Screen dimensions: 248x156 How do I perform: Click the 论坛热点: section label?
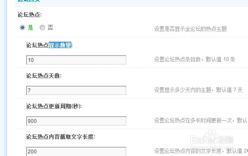tap(29, 15)
